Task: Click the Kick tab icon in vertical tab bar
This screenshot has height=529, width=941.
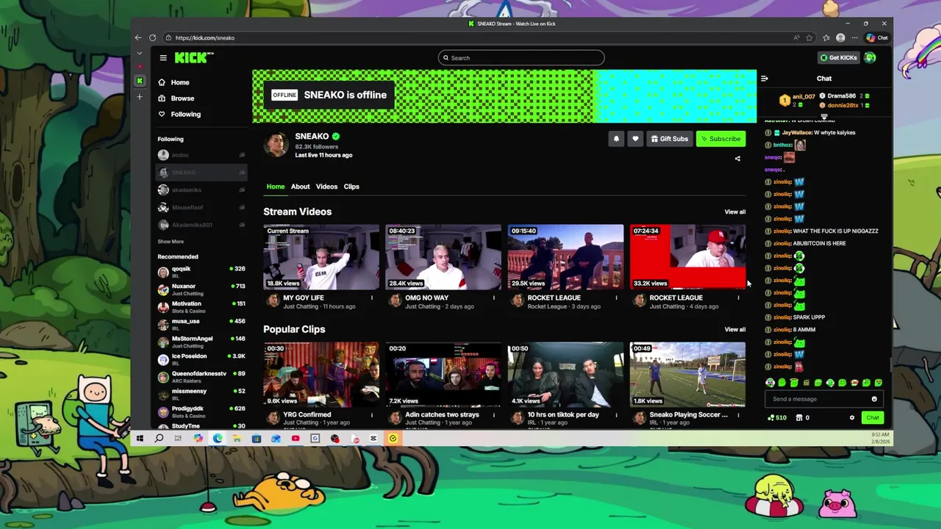Action: click(x=139, y=81)
